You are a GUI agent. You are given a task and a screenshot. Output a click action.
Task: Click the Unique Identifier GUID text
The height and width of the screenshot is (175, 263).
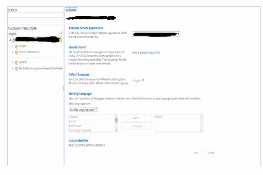[x=87, y=145]
